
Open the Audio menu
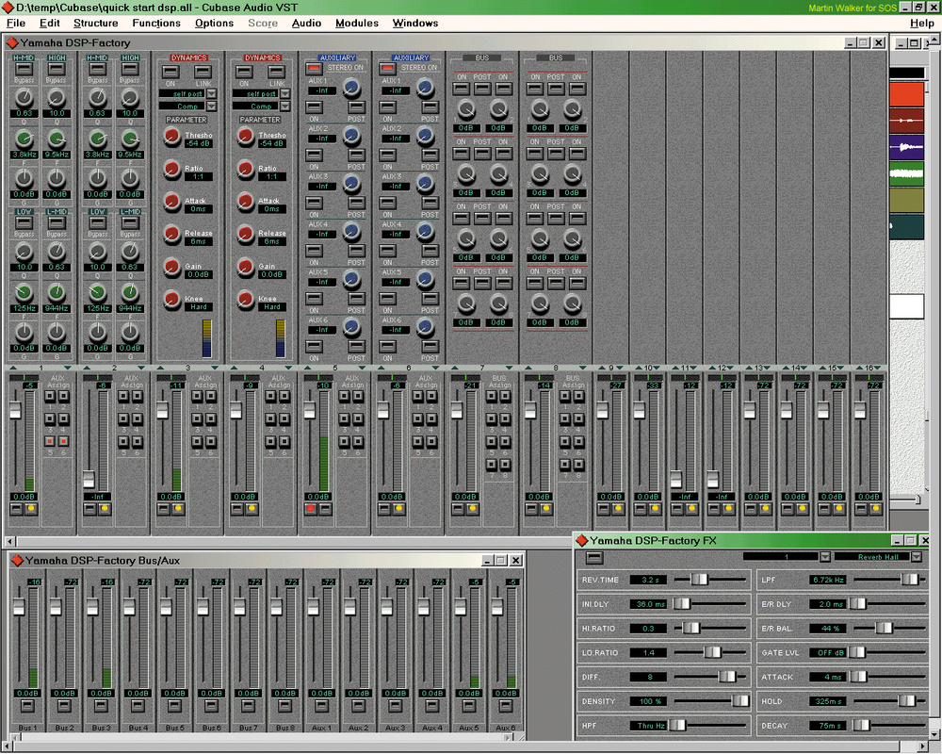pyautogui.click(x=306, y=23)
